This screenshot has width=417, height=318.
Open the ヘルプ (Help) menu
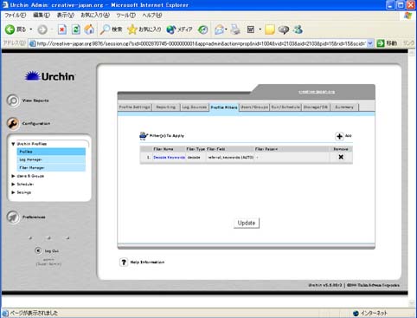pos(152,15)
